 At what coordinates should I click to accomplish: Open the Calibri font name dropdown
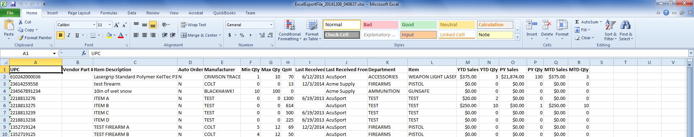point(94,25)
